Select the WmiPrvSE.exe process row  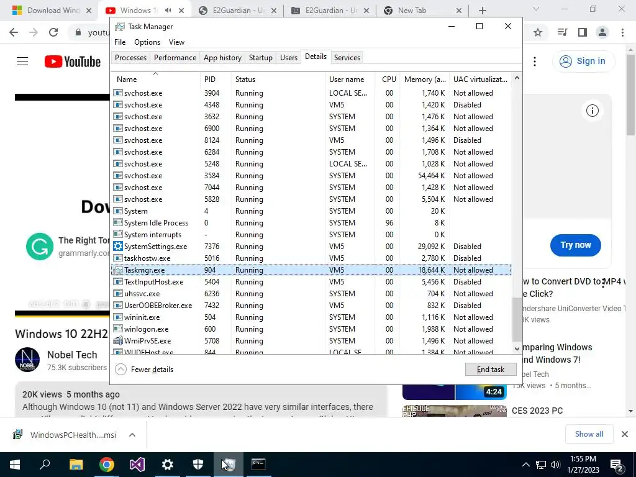[x=311, y=341]
